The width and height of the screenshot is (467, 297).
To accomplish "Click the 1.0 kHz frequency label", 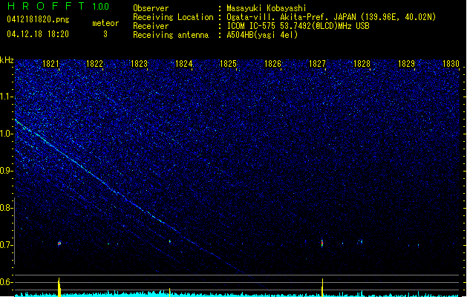I will (7, 134).
